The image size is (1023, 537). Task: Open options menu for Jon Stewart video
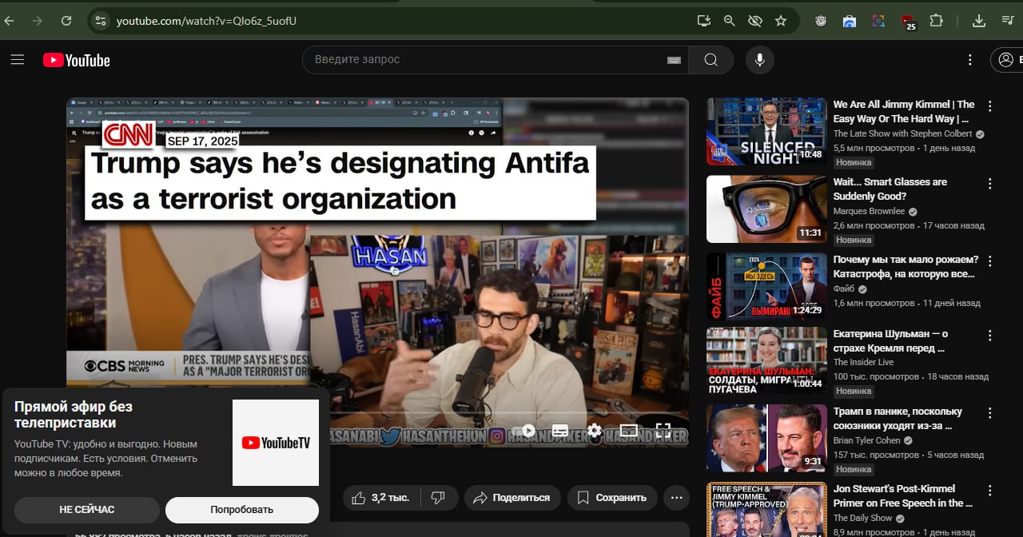(x=990, y=490)
